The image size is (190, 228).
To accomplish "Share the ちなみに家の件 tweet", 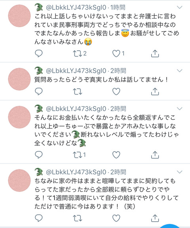I will (x=155, y=218).
